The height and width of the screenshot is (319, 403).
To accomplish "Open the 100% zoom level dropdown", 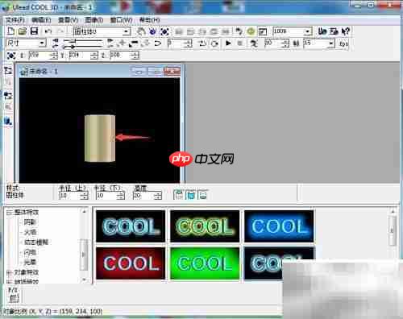I will pos(293,31).
